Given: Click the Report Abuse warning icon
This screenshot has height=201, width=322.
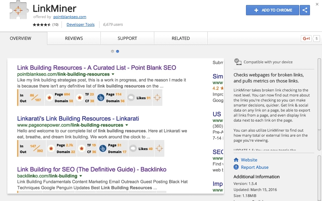Looking at the screenshot, I should (x=236, y=167).
